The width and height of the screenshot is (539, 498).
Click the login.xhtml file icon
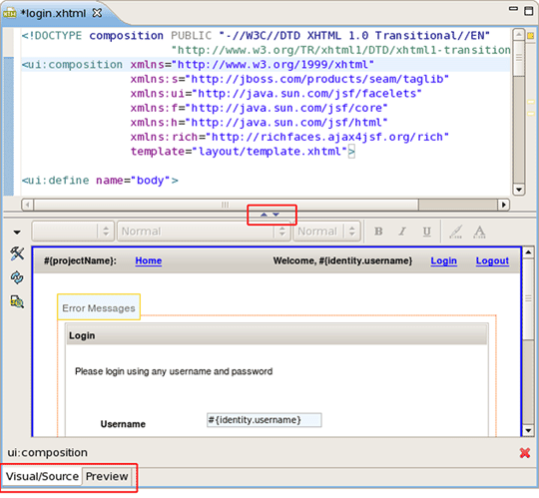[10, 13]
